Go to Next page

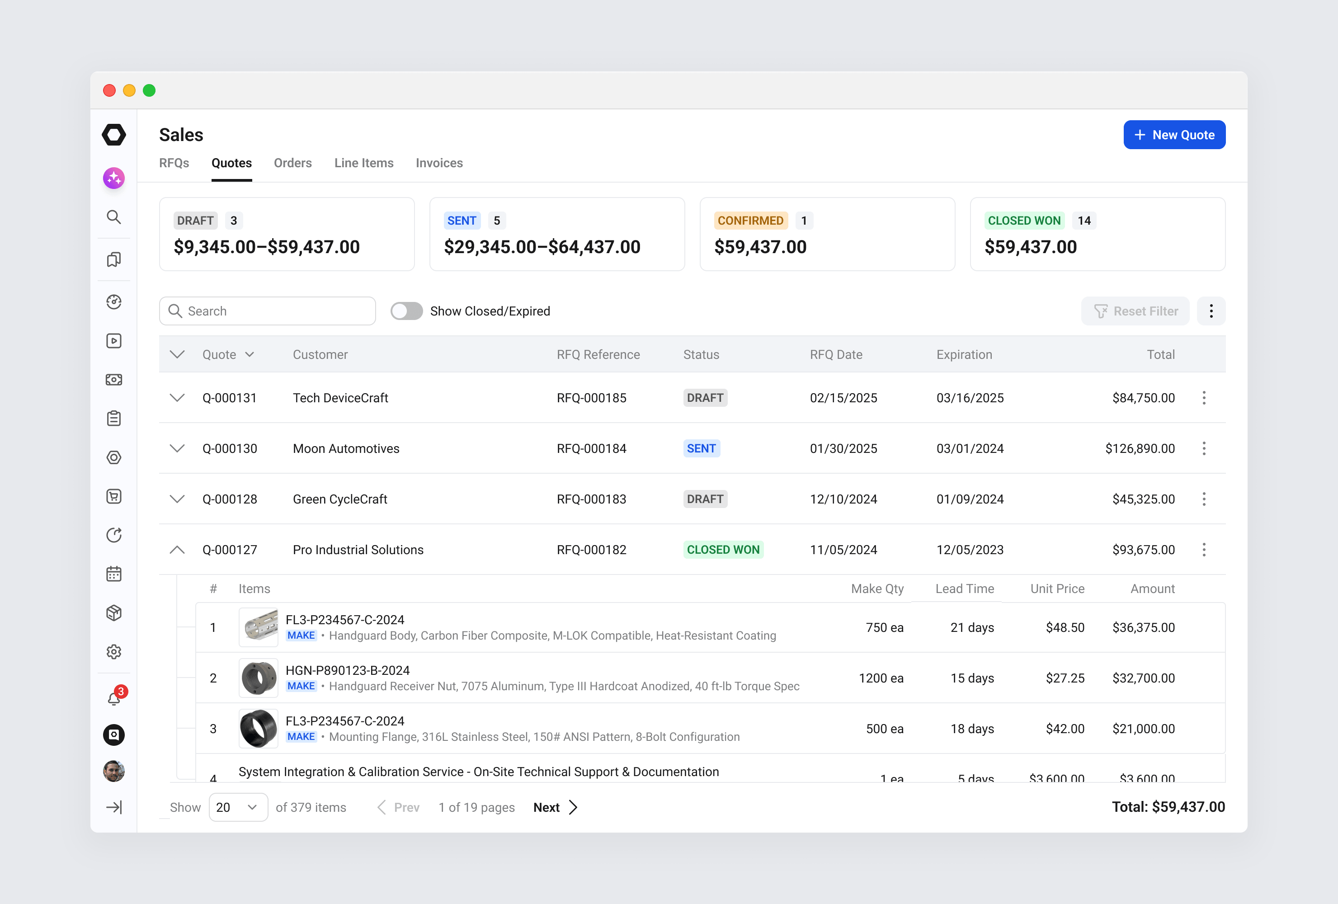(x=555, y=807)
